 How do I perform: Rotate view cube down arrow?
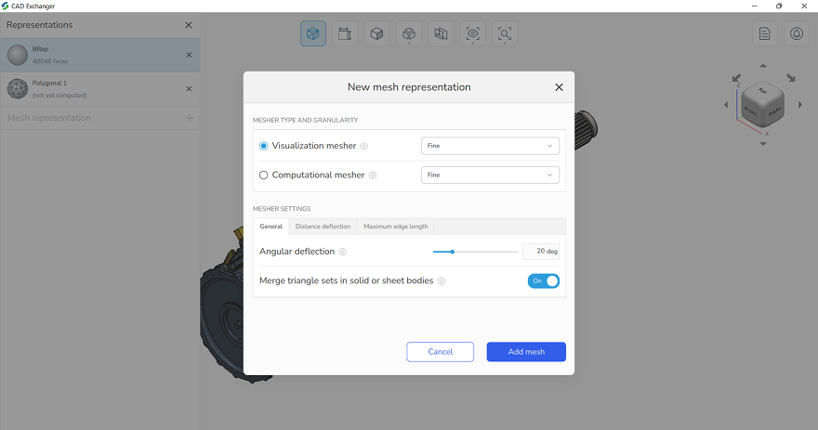click(763, 144)
